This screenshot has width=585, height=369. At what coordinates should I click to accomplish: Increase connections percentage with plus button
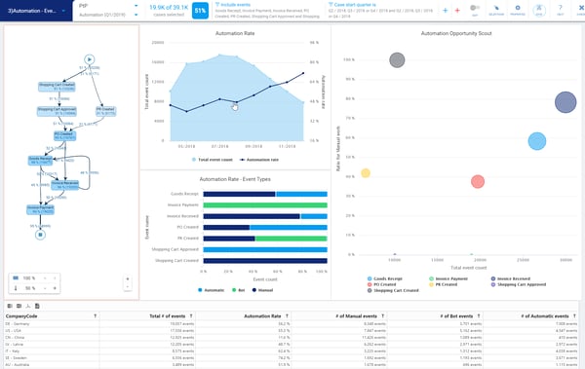[55, 288]
